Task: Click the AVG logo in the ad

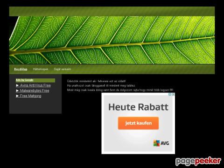Action: [161, 143]
